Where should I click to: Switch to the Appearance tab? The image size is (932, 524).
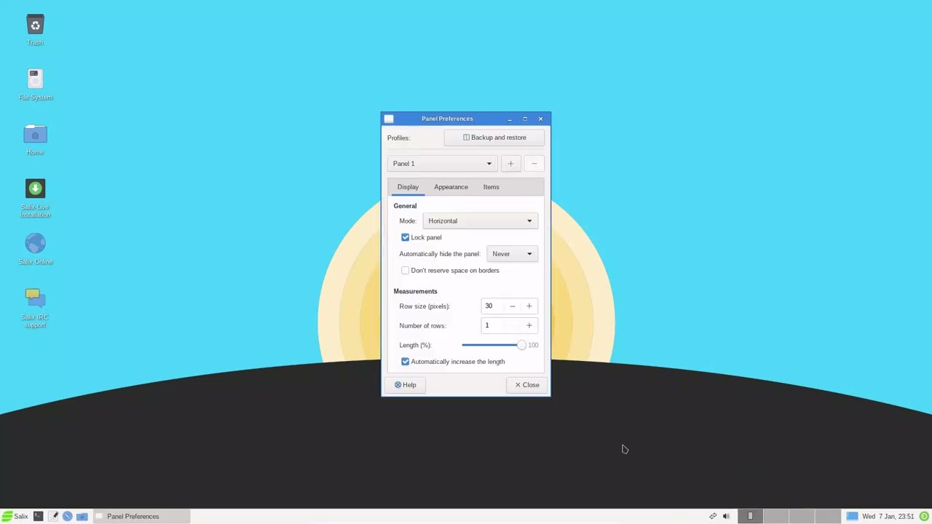(451, 187)
